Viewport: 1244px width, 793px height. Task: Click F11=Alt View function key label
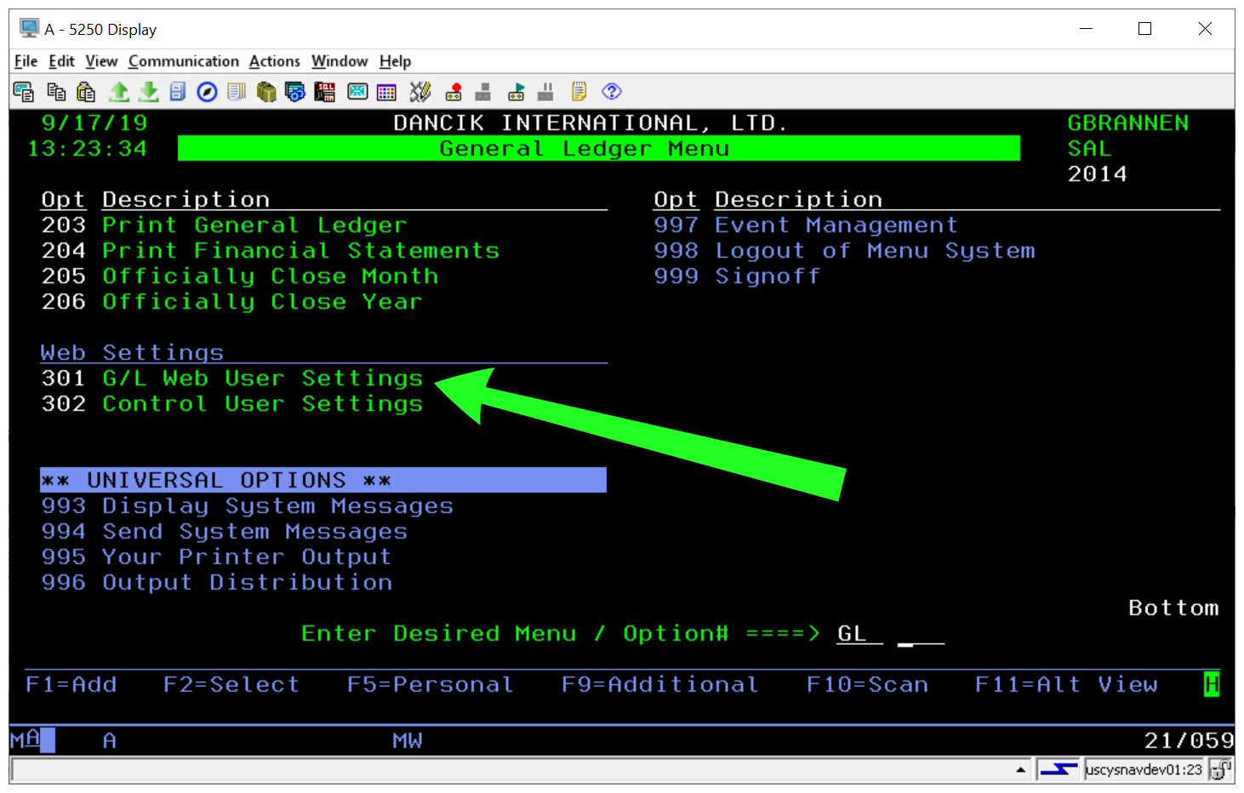point(1066,684)
